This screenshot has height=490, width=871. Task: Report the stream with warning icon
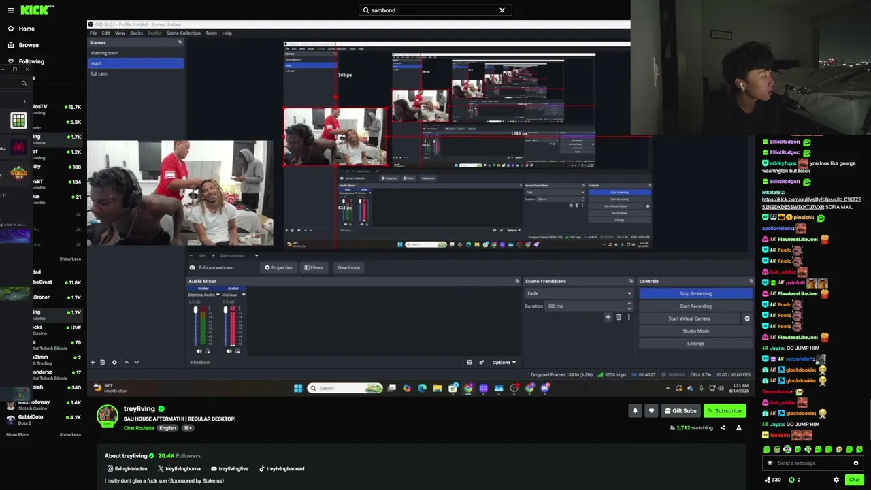click(739, 428)
